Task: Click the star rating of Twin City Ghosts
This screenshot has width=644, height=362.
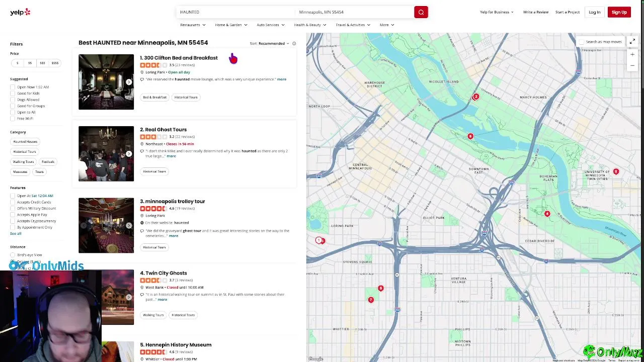Action: coord(153,280)
